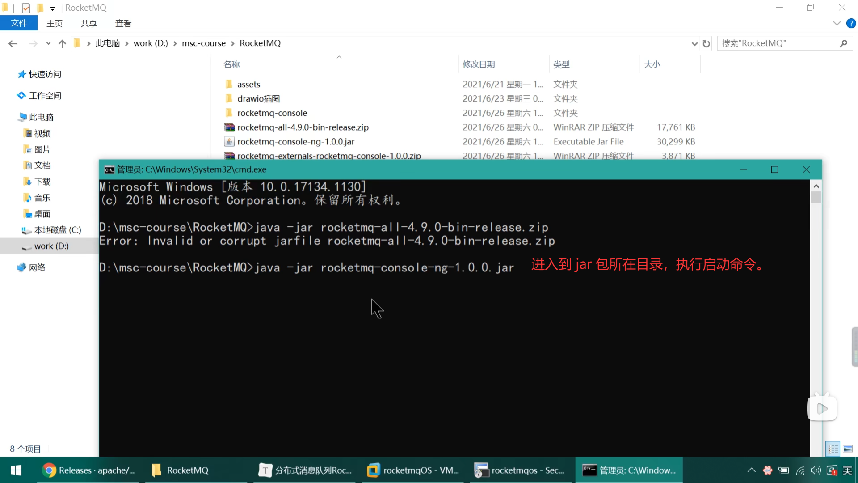Click the Back navigation arrow
858x483 pixels.
pos(13,43)
